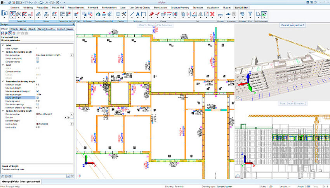Uncheck the Consider cranes checkbox

37,62
